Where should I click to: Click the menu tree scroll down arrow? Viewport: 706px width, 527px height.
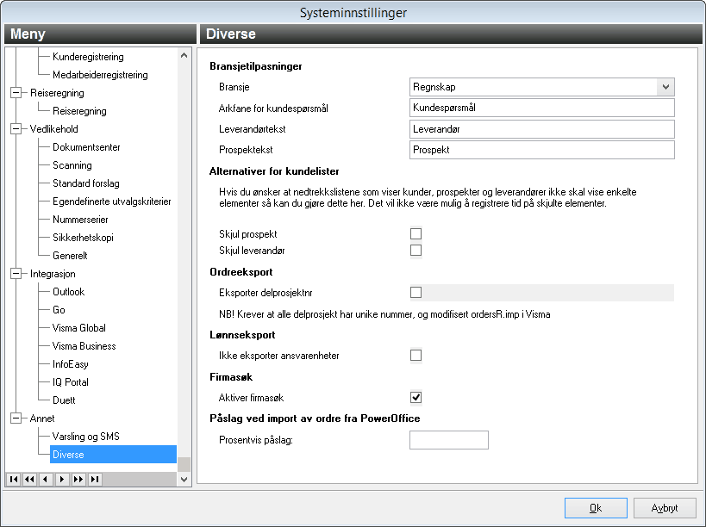(x=184, y=480)
